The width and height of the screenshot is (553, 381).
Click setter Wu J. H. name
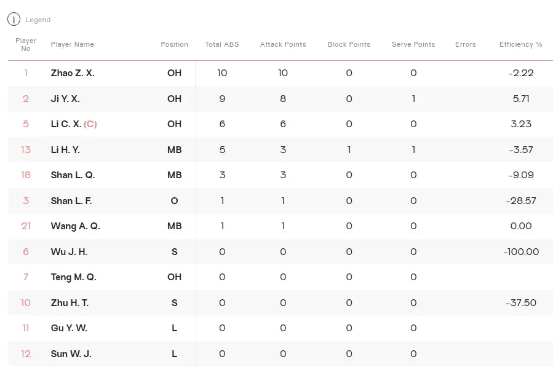[69, 252]
